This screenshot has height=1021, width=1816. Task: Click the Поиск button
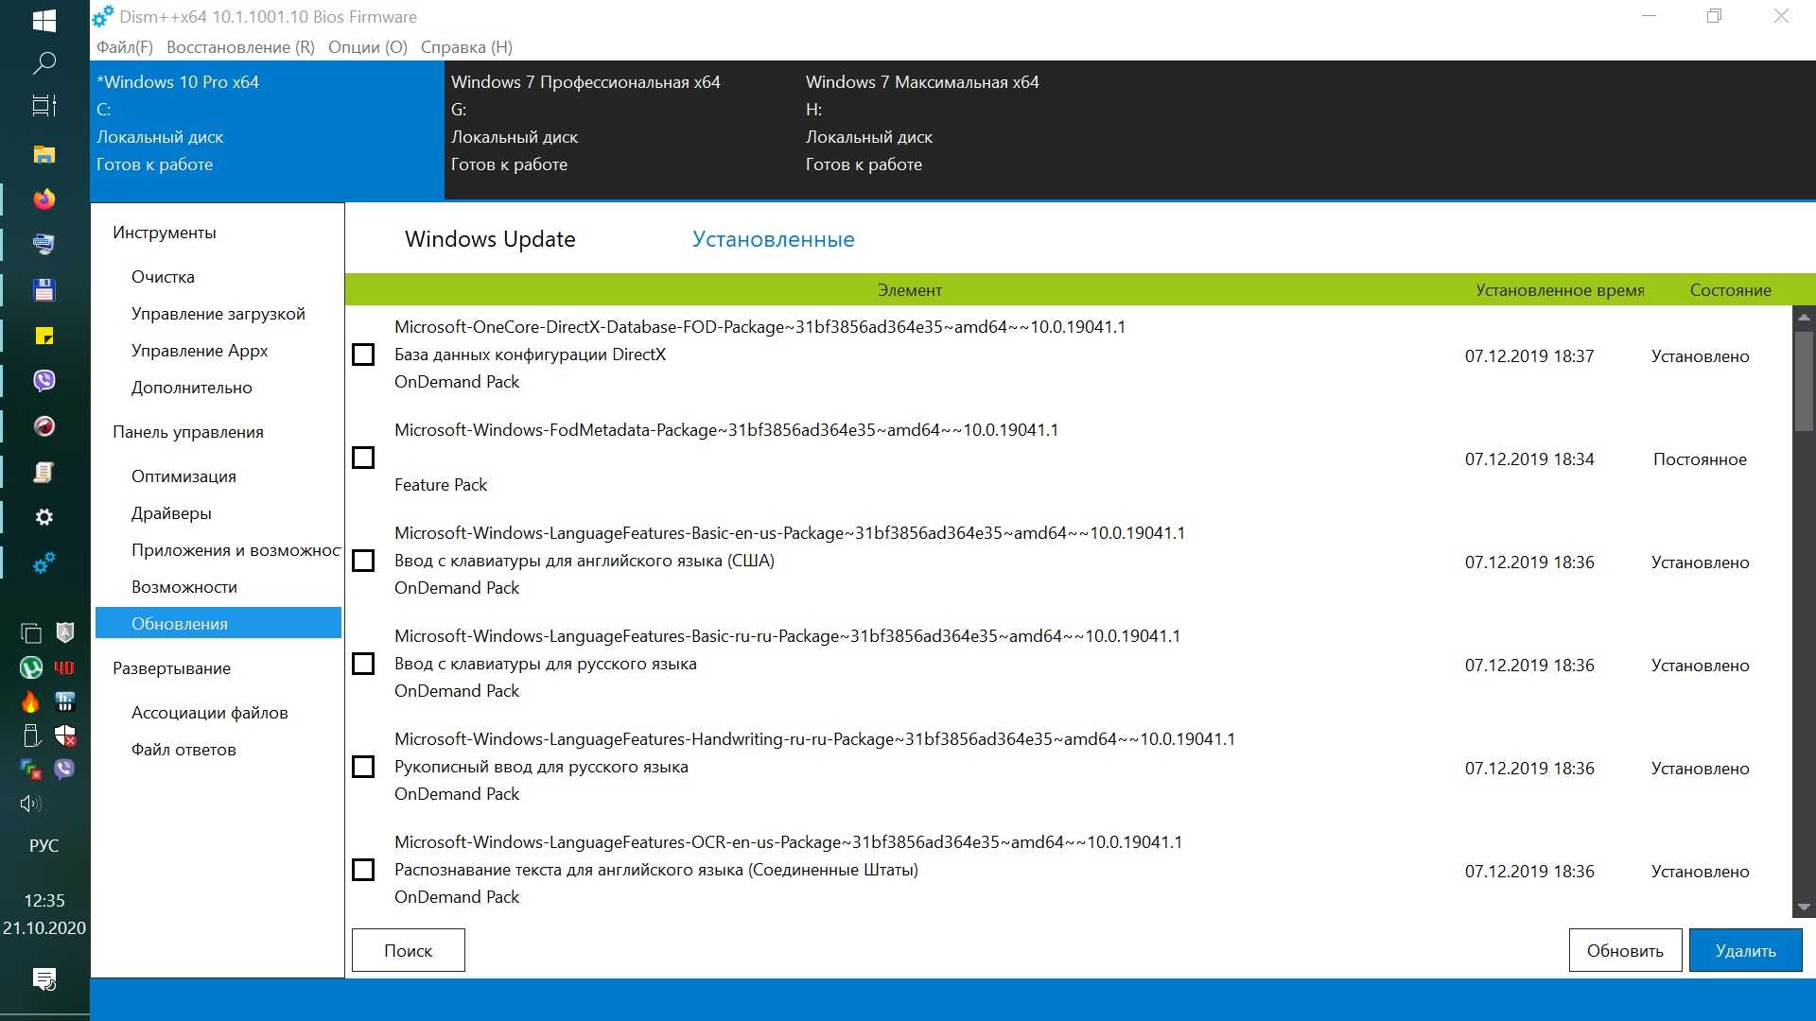(x=408, y=950)
